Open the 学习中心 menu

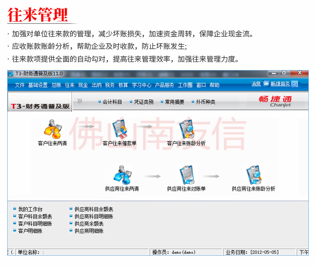pyautogui.click(x=142, y=85)
